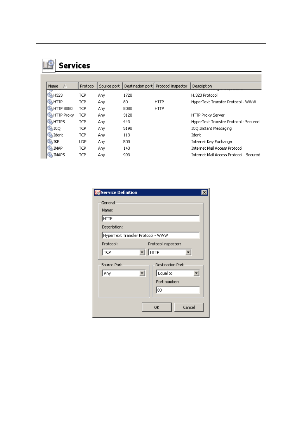Close the Service Definition dialog
The height and width of the screenshot is (428, 302).
pos(204,192)
